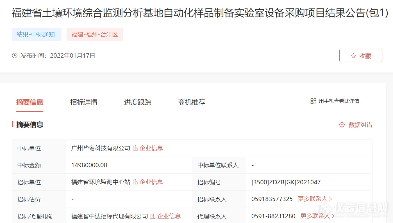Open the 进度跟踪 tab

138,102
